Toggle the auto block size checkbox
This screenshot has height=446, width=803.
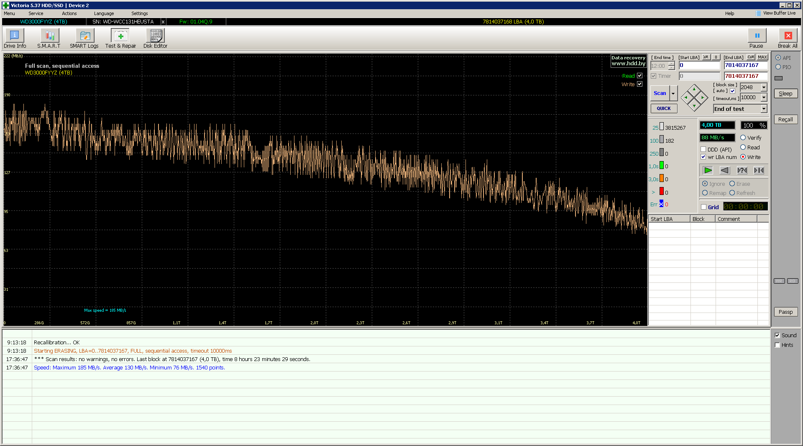732,91
